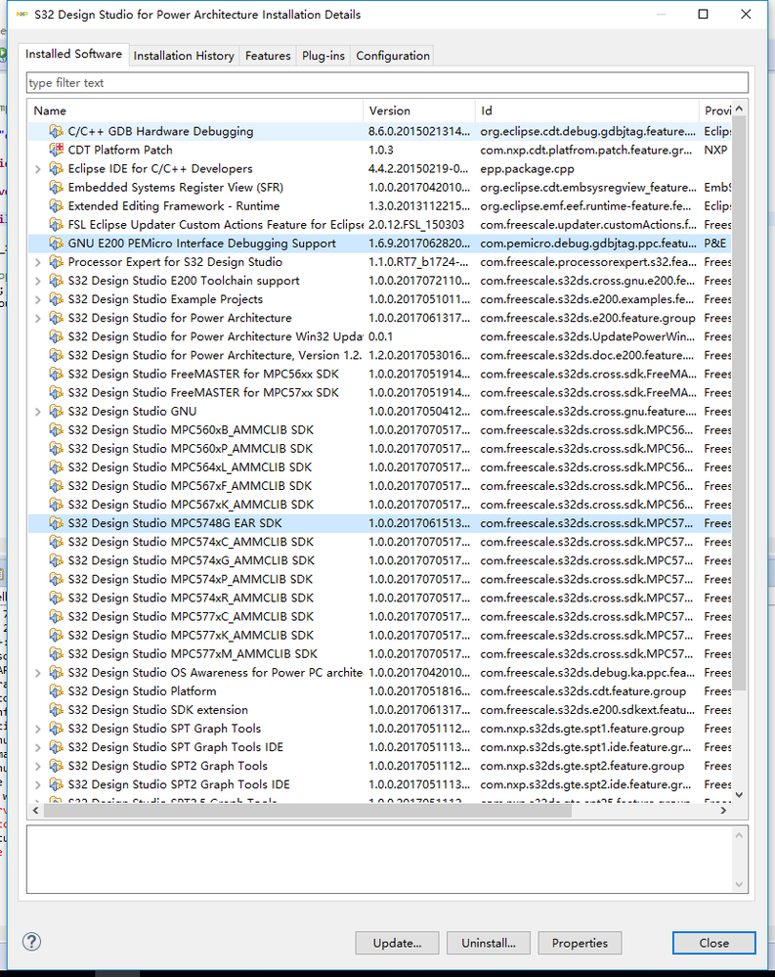Click icon beside S32 Design Studio Platform
Image resolution: width=775 pixels, height=977 pixels.
pyautogui.click(x=56, y=691)
